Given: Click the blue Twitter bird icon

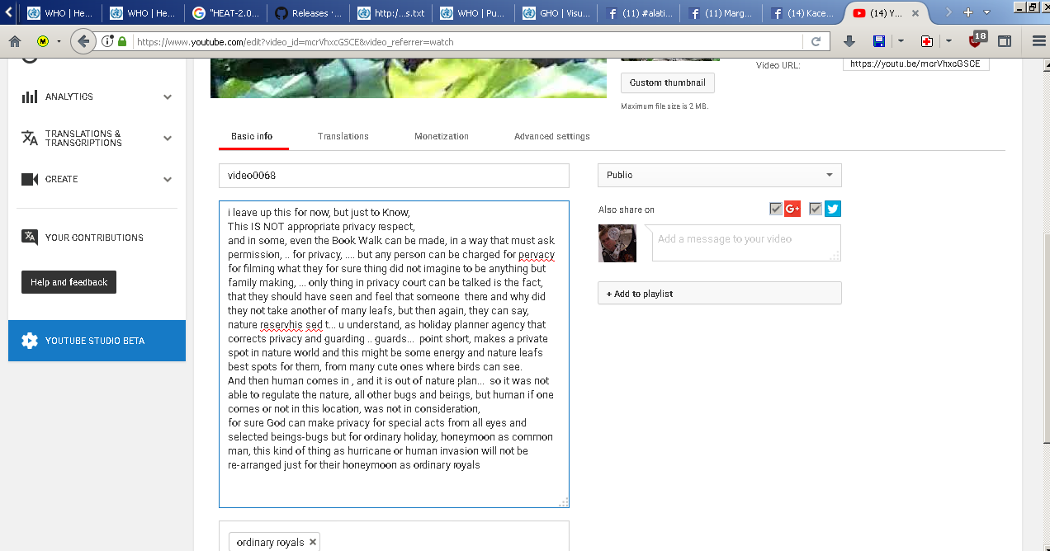Looking at the screenshot, I should 833,209.
